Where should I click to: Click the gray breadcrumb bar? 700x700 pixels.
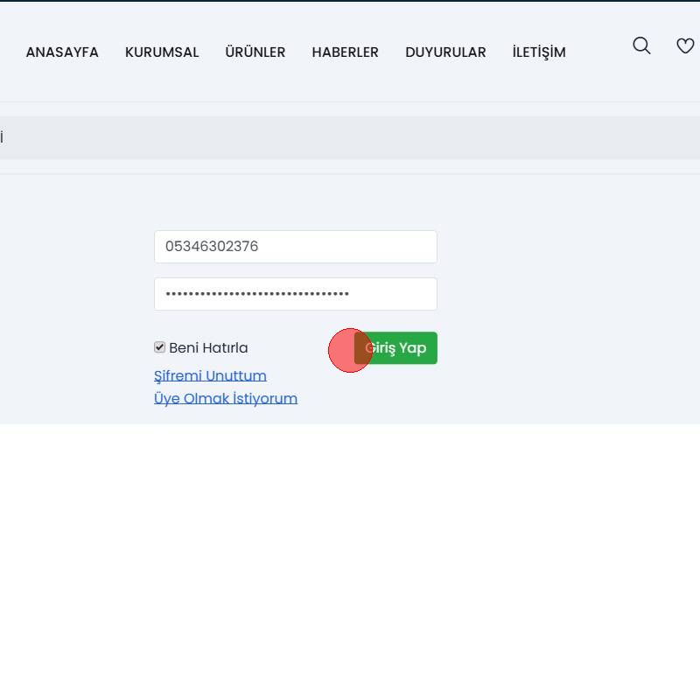coord(350,138)
